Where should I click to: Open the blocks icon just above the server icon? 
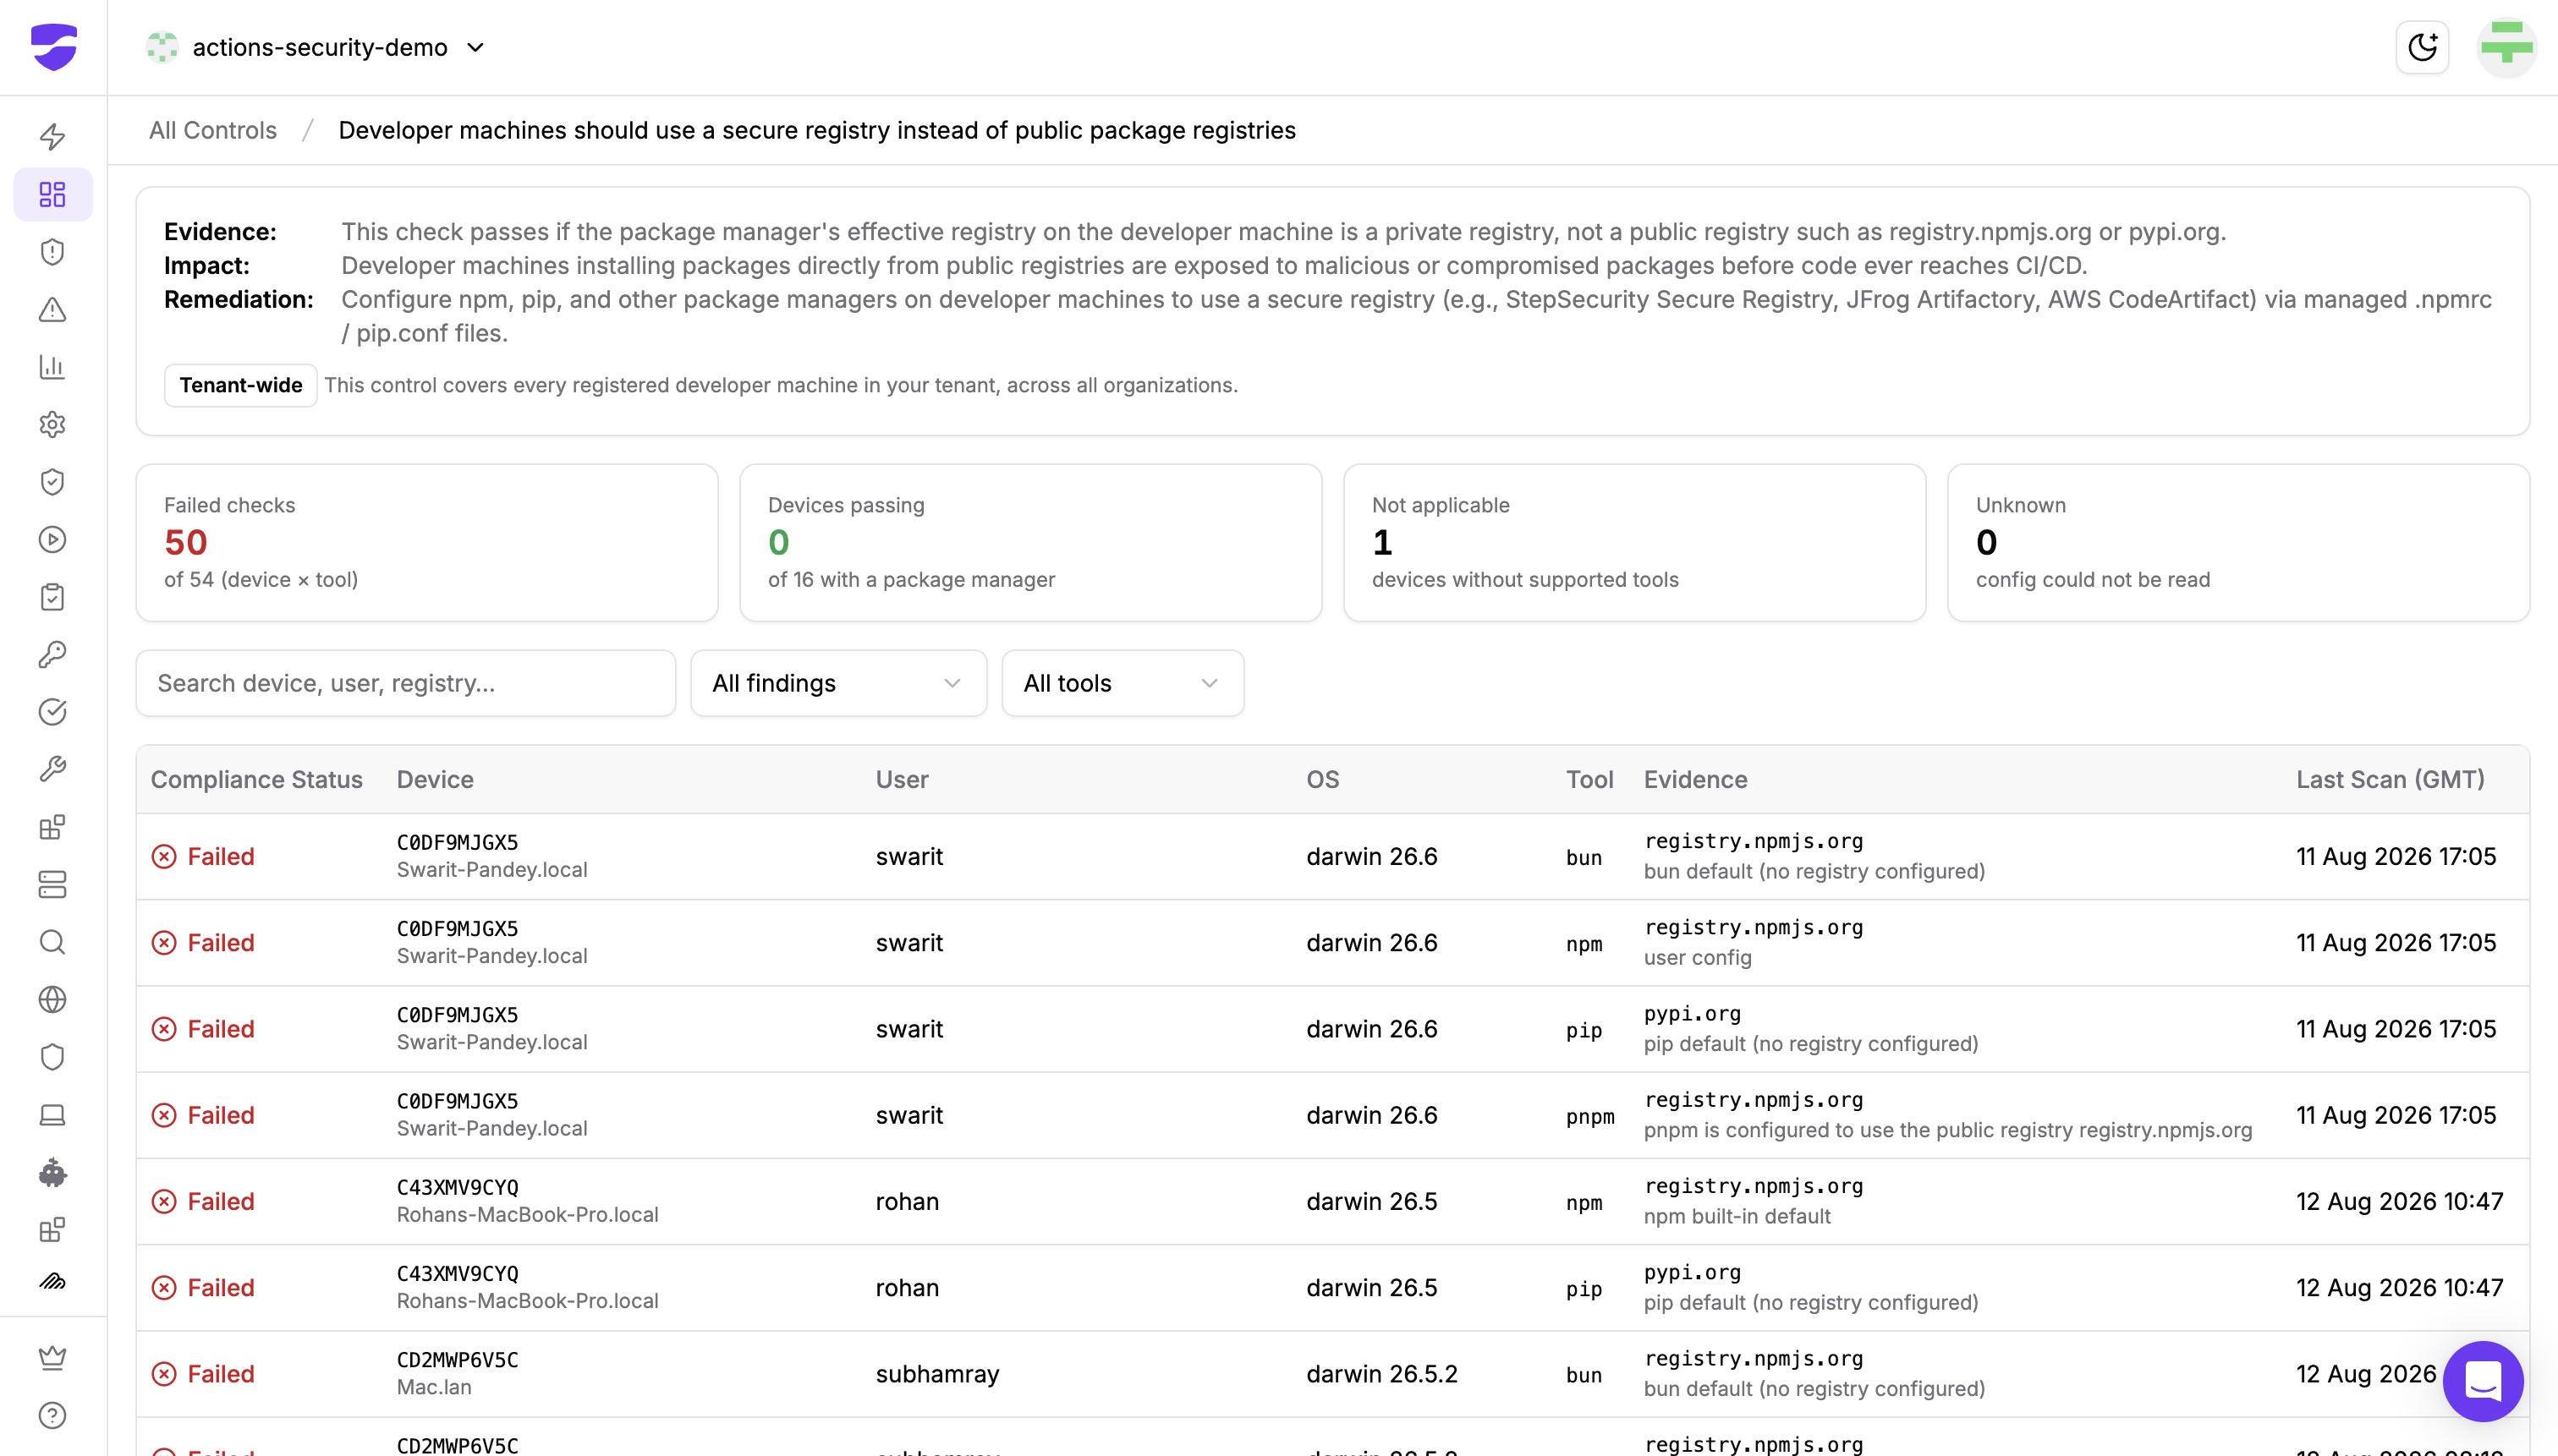(x=53, y=827)
